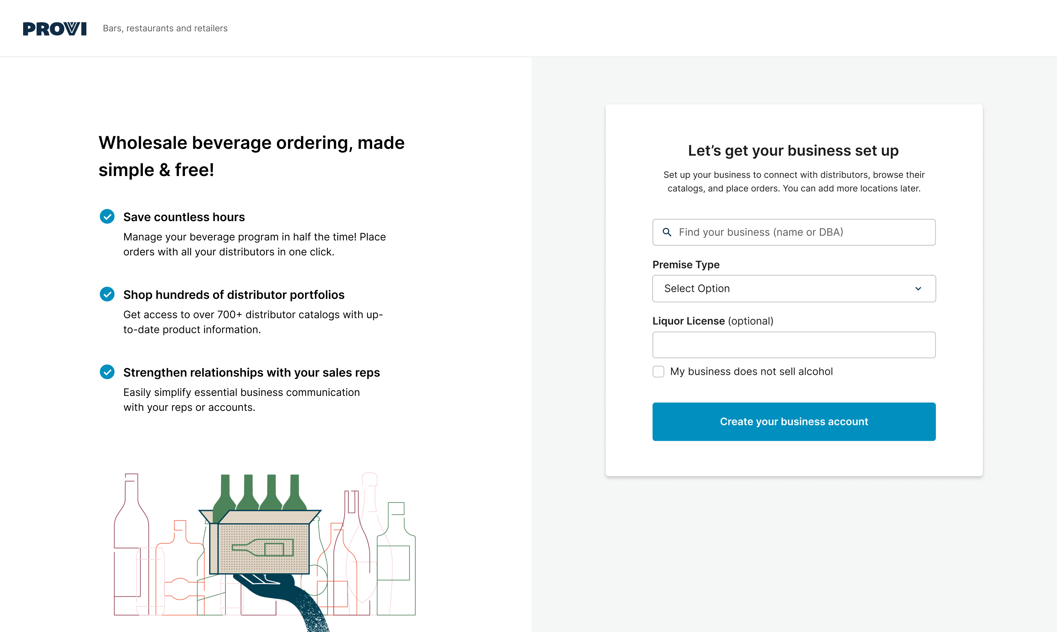Click the search magnifier icon
The height and width of the screenshot is (632, 1057).
[x=667, y=232]
